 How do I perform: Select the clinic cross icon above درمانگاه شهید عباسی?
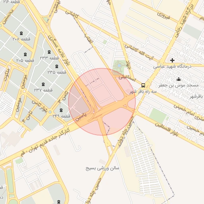172,61
